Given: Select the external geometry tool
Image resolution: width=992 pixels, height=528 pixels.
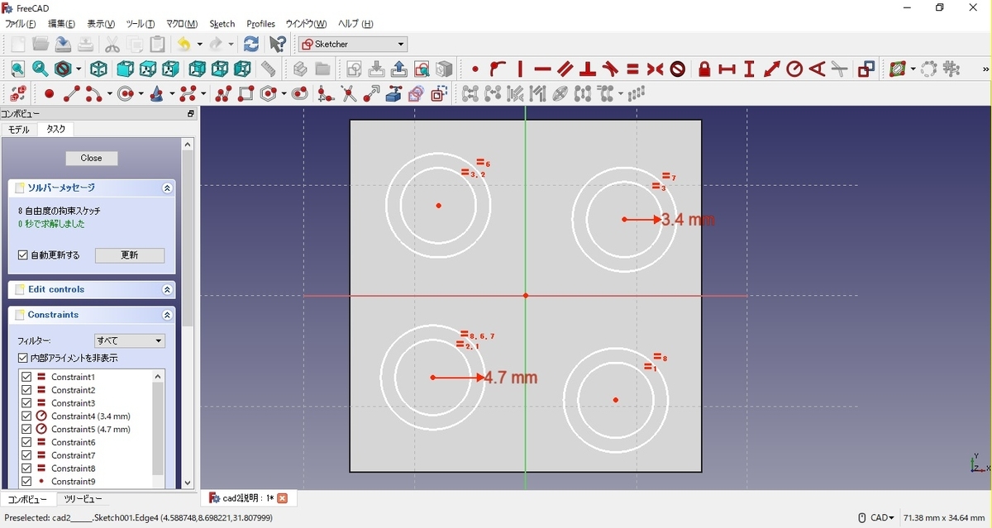Looking at the screenshot, I should [393, 94].
